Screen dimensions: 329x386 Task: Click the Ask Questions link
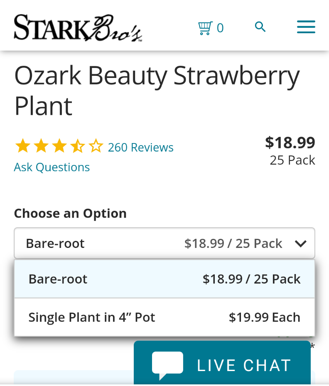52,167
